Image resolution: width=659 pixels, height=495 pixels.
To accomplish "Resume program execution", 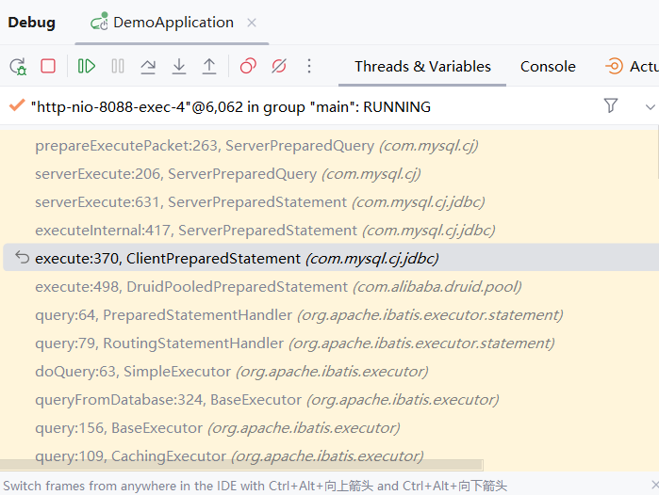I will click(87, 66).
